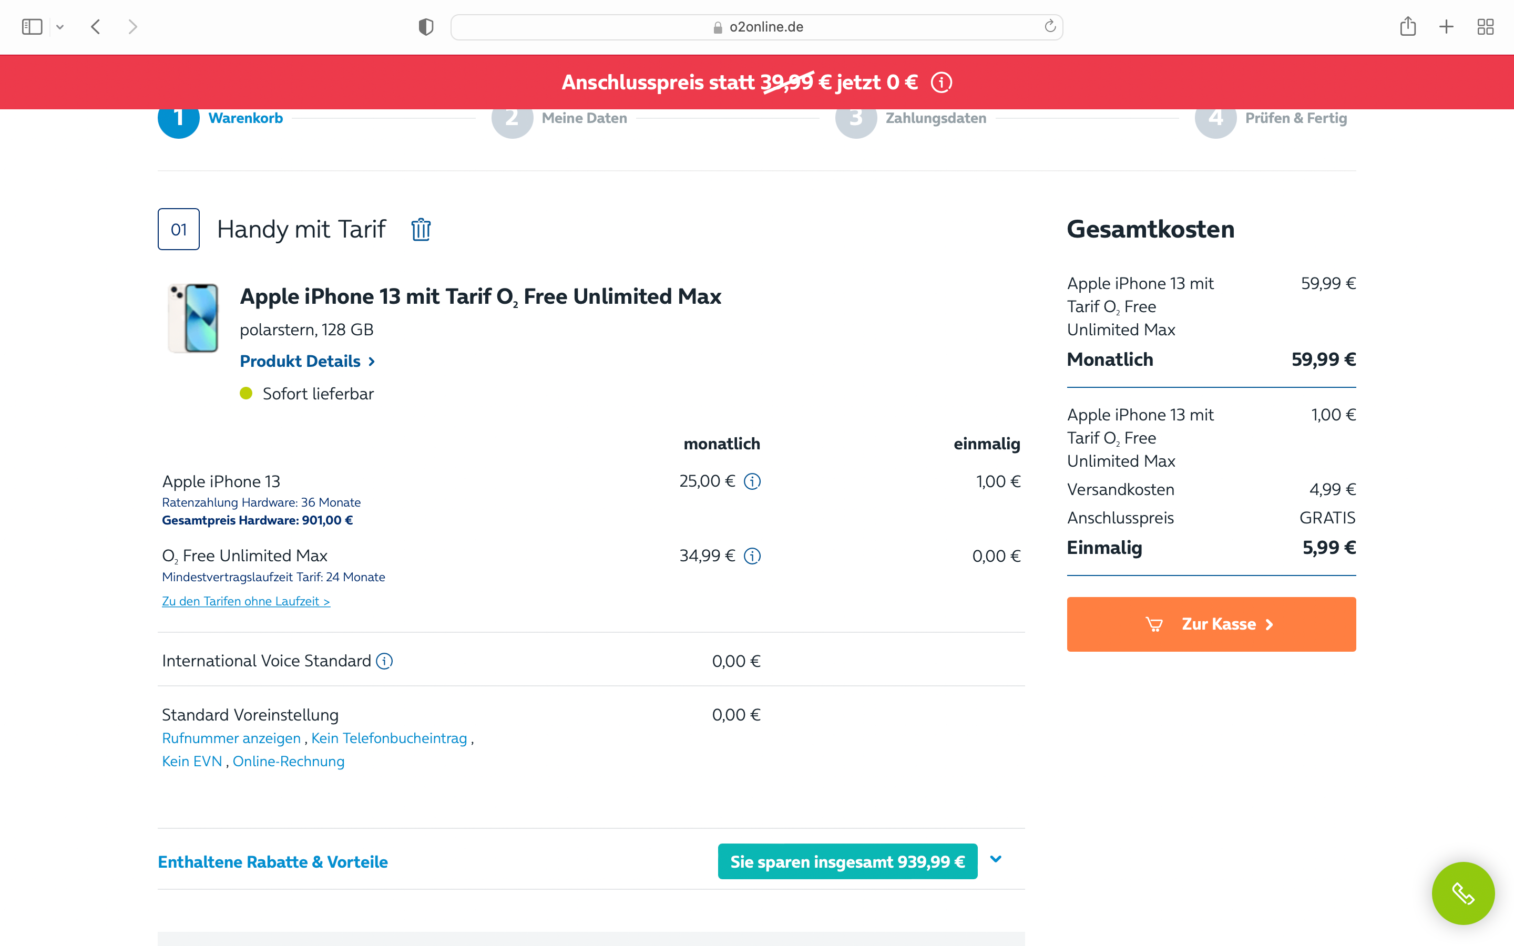The width and height of the screenshot is (1514, 946).
Task: Toggle Safari sidebar
Action: pyautogui.click(x=32, y=27)
